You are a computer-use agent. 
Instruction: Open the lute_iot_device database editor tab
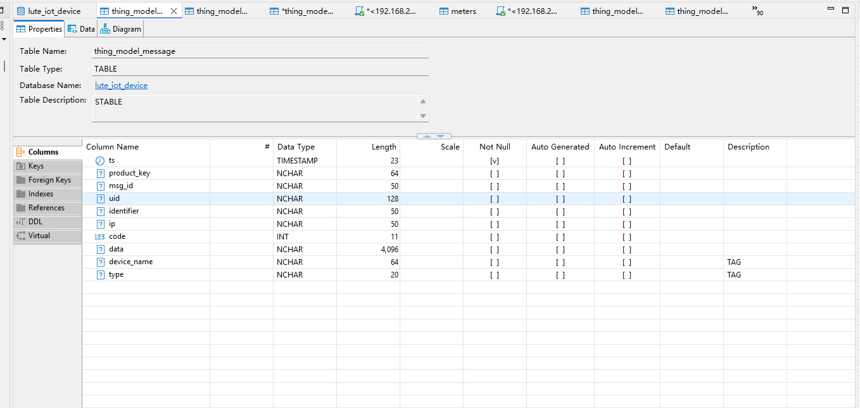tap(54, 11)
